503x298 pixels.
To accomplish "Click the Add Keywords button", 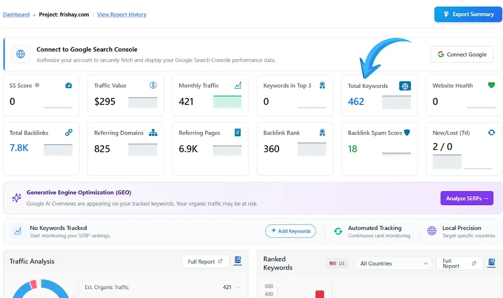I will (291, 231).
